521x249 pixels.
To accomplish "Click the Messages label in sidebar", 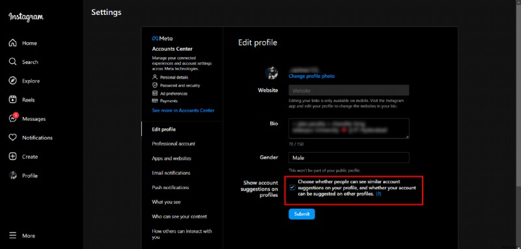I will (x=34, y=119).
